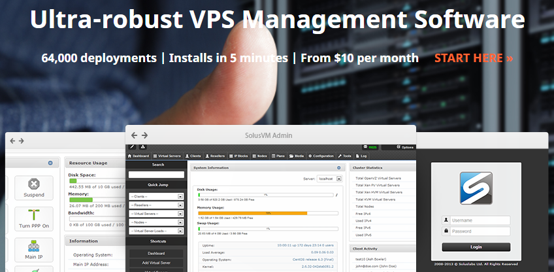Viewport: 554px width, 272px height.
Task: Switch to the Dashboard tab
Action: point(138,156)
